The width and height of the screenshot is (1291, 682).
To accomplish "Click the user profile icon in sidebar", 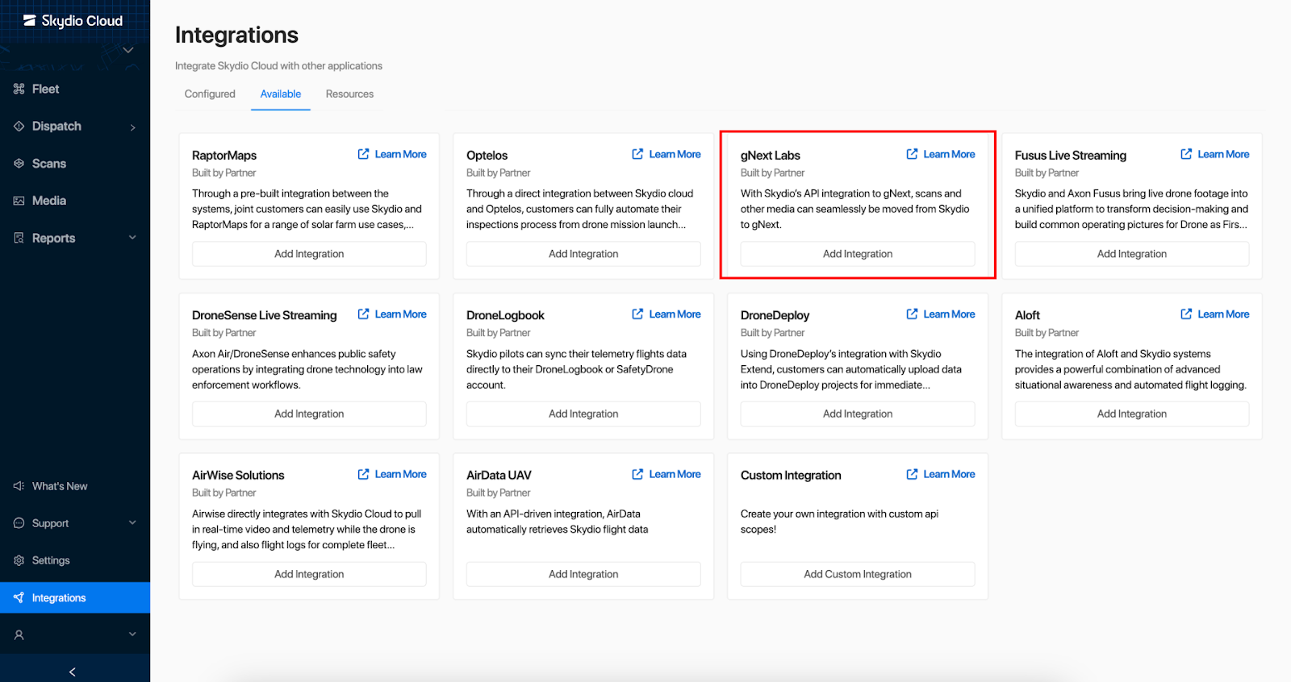I will [19, 635].
